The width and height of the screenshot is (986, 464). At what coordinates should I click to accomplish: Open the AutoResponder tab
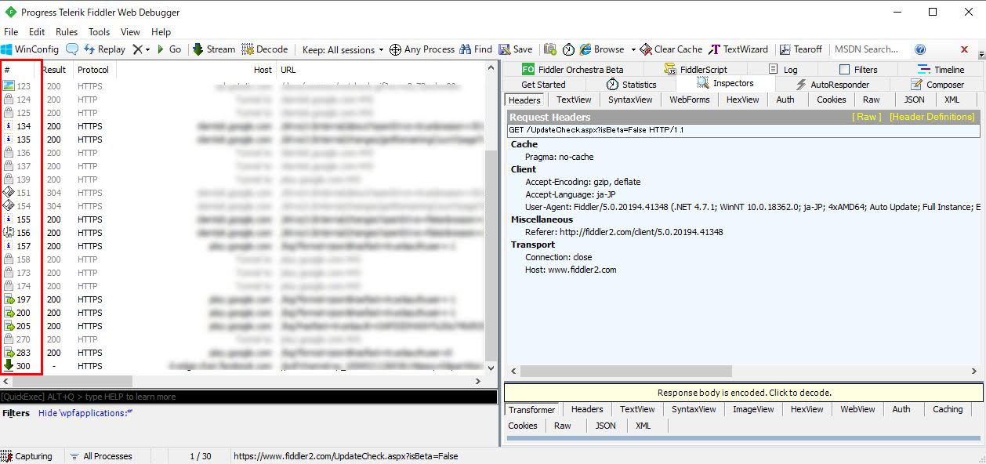point(832,85)
